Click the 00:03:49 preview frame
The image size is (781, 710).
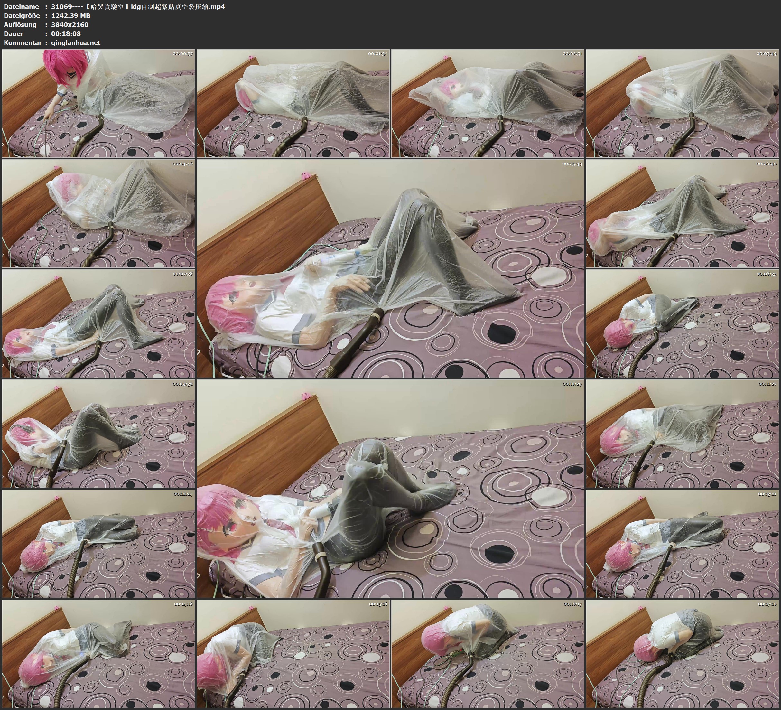pos(683,104)
